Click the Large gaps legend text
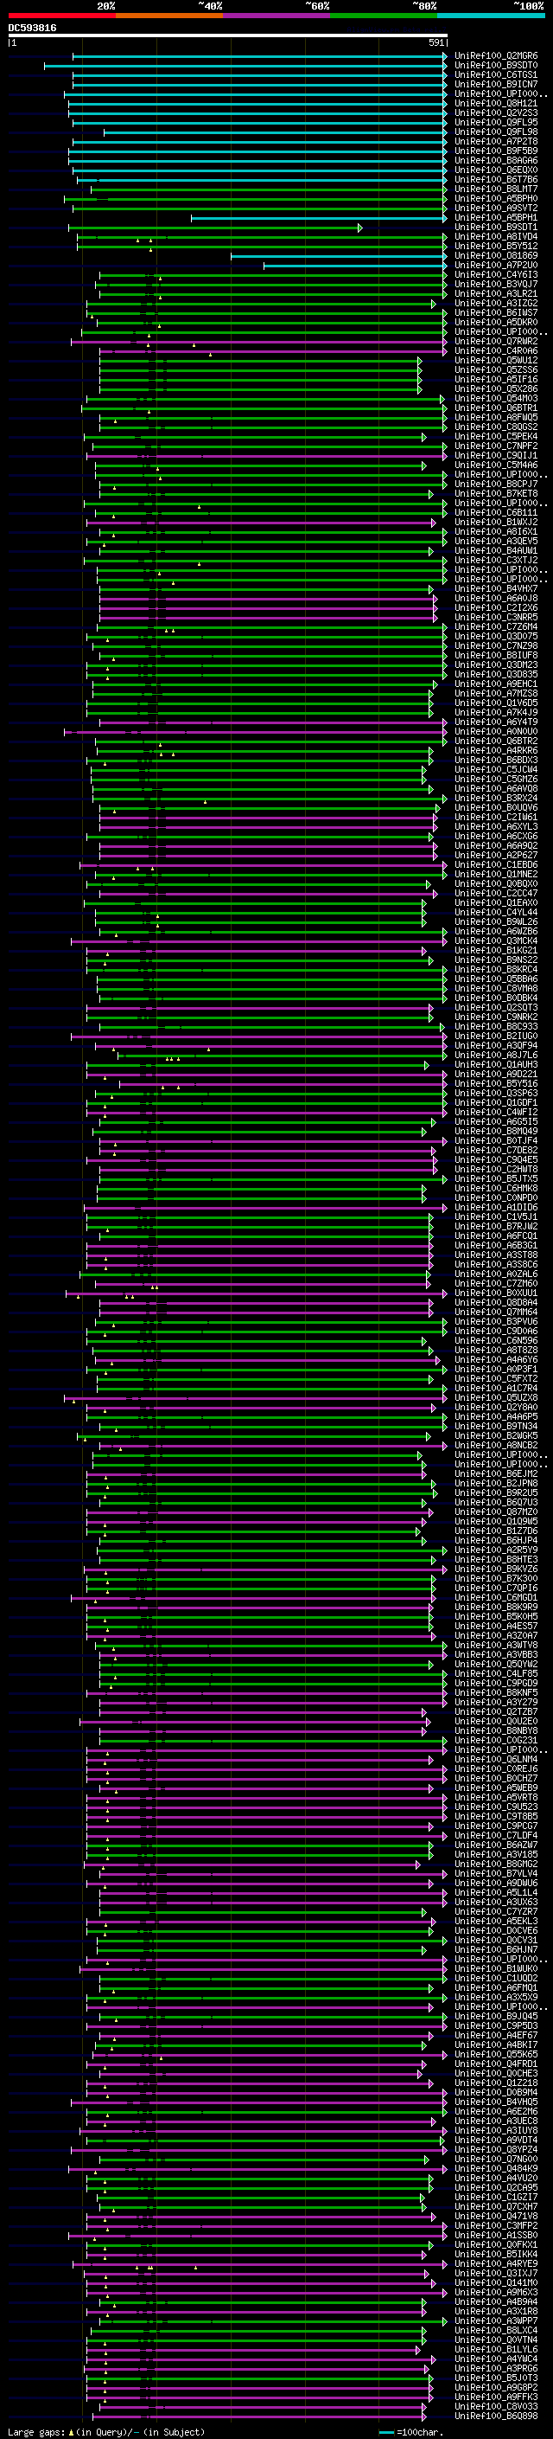Screen dimensions: 553x2439 37,2431
